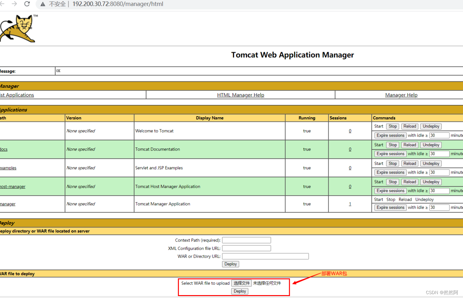Open sessions count for Tomcat Documentation
This screenshot has height=298, width=463.
tap(350, 149)
